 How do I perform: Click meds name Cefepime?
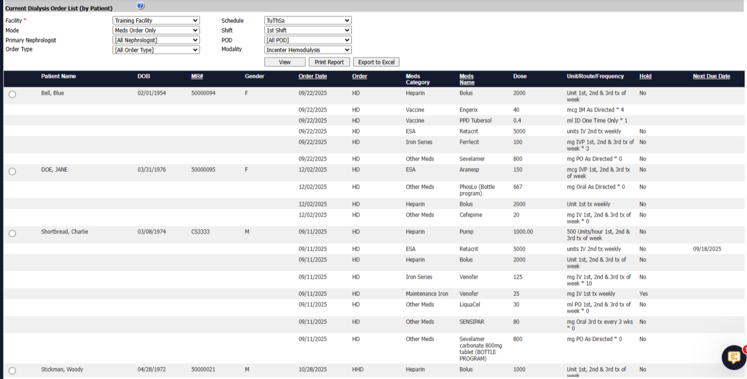(x=471, y=215)
